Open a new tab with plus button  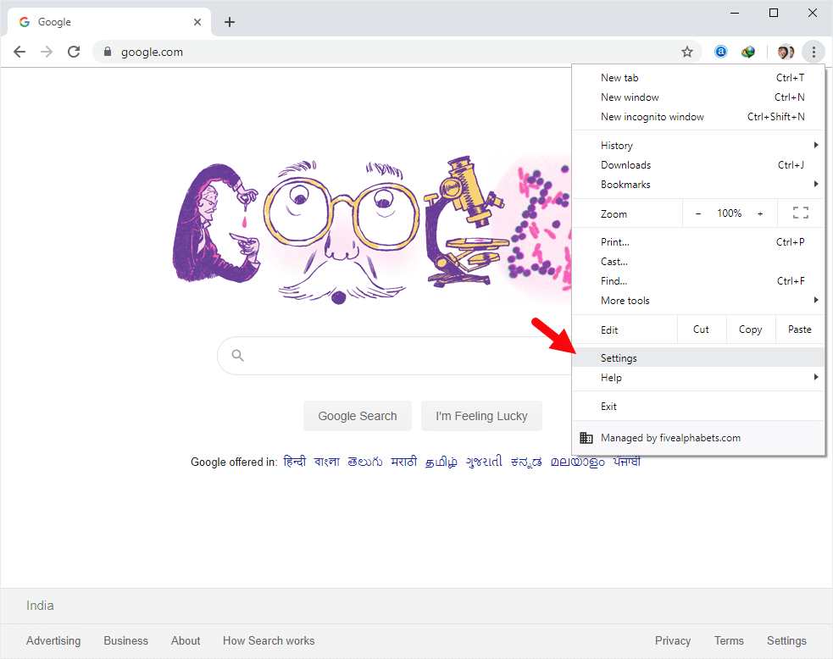(230, 22)
